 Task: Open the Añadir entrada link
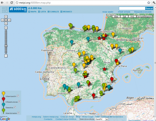click(x=124, y=12)
